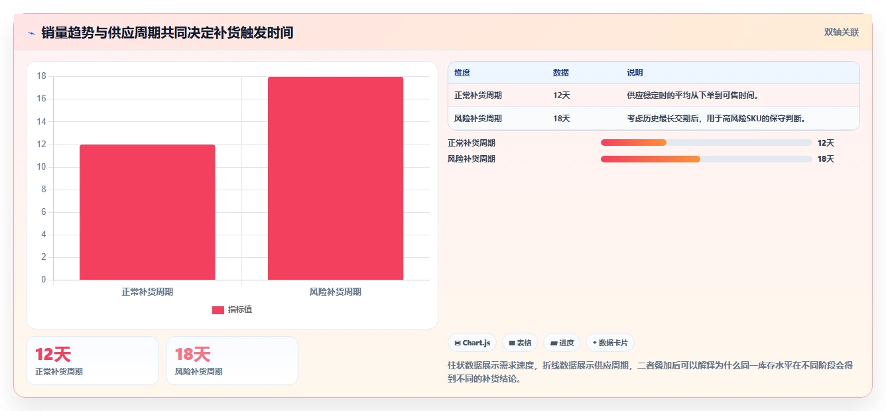
Task: Click the 风险补货周期 bar in the chart
Action: 336,178
